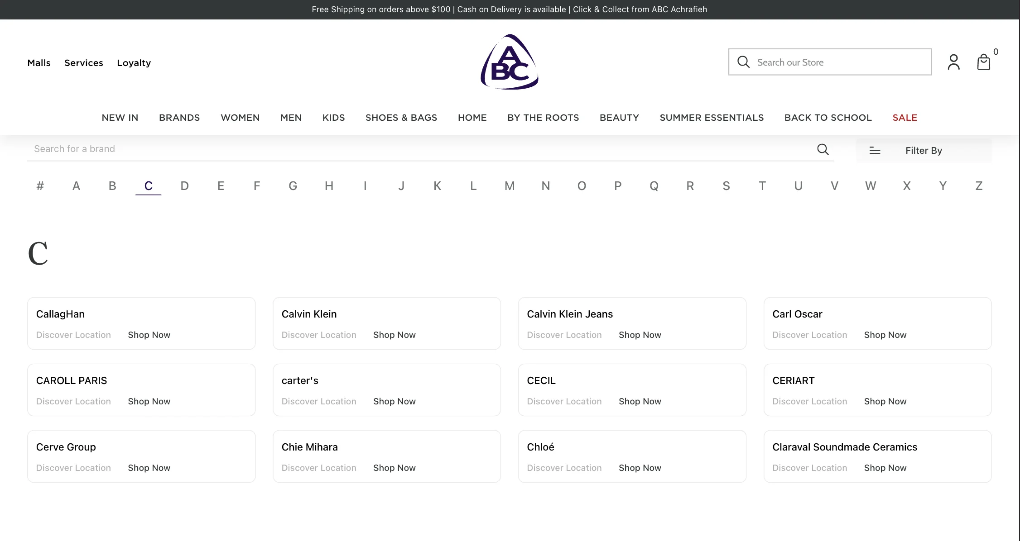Click Shop Now for CallagHan
1020x541 pixels.
[x=149, y=335]
